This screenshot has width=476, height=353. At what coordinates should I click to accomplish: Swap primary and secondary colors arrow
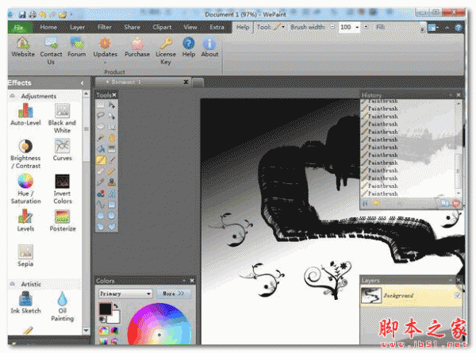[116, 306]
